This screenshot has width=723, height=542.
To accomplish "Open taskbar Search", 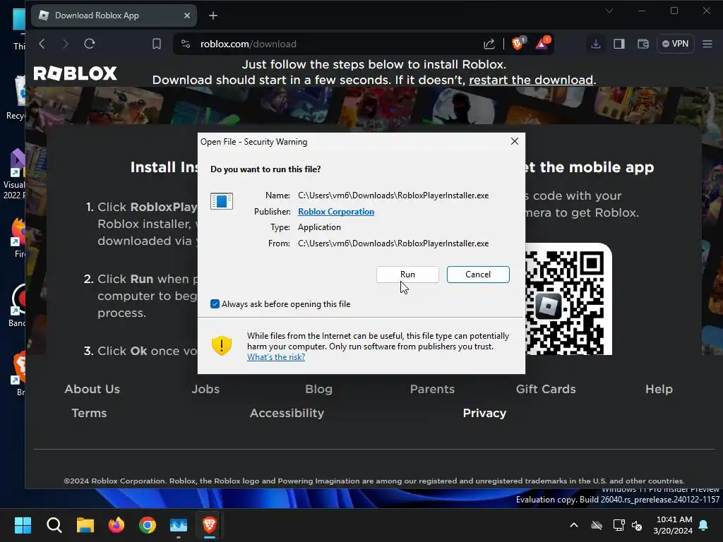I will [x=54, y=525].
